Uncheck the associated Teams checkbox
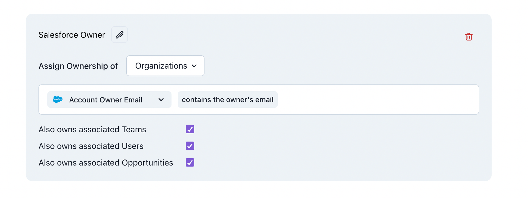Image resolution: width=528 pixels, height=198 pixels. (190, 129)
